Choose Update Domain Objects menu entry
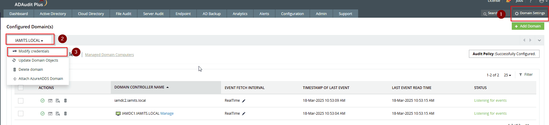Viewport: 549px width, 125px height. point(38,60)
